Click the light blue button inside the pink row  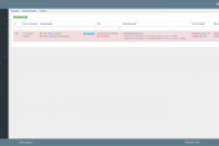click(x=89, y=34)
